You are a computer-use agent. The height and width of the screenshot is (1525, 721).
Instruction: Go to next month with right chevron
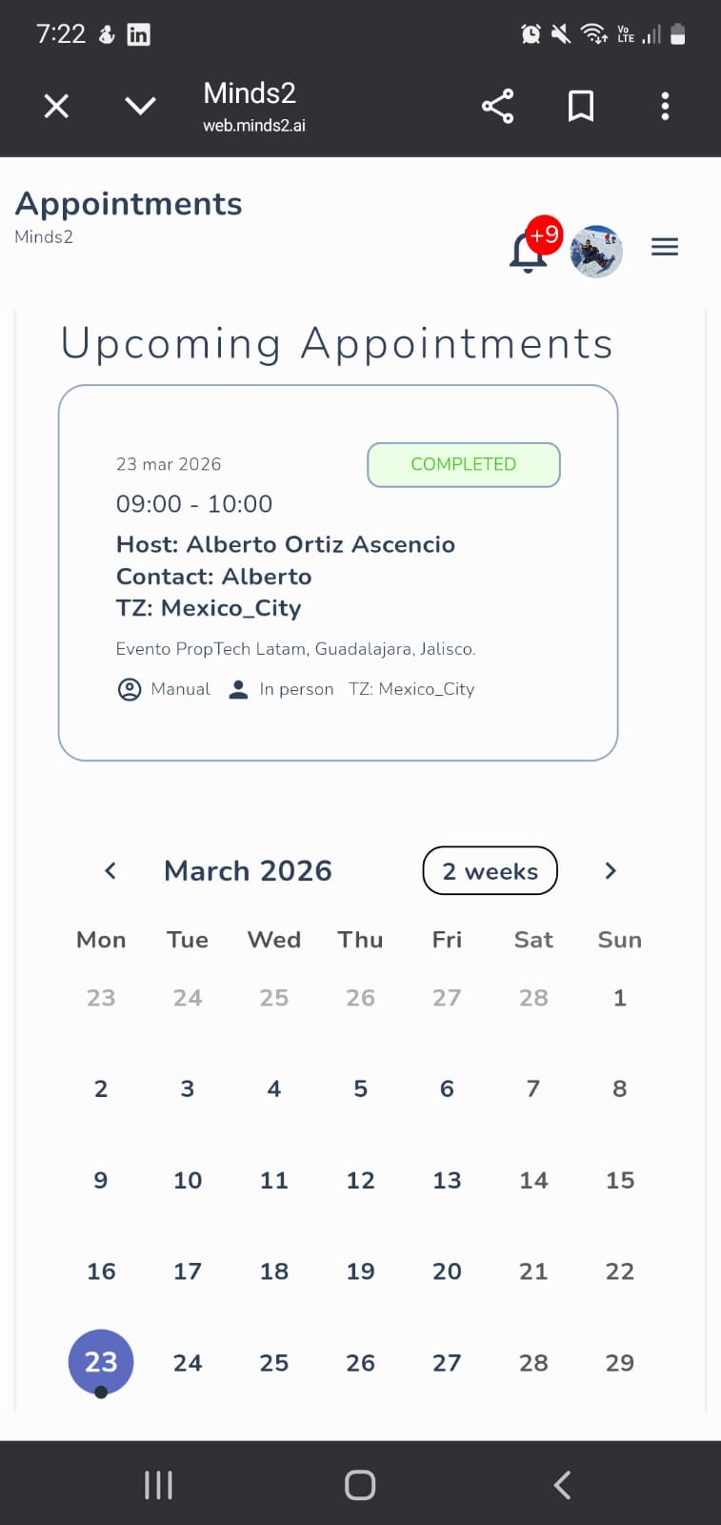tap(611, 870)
